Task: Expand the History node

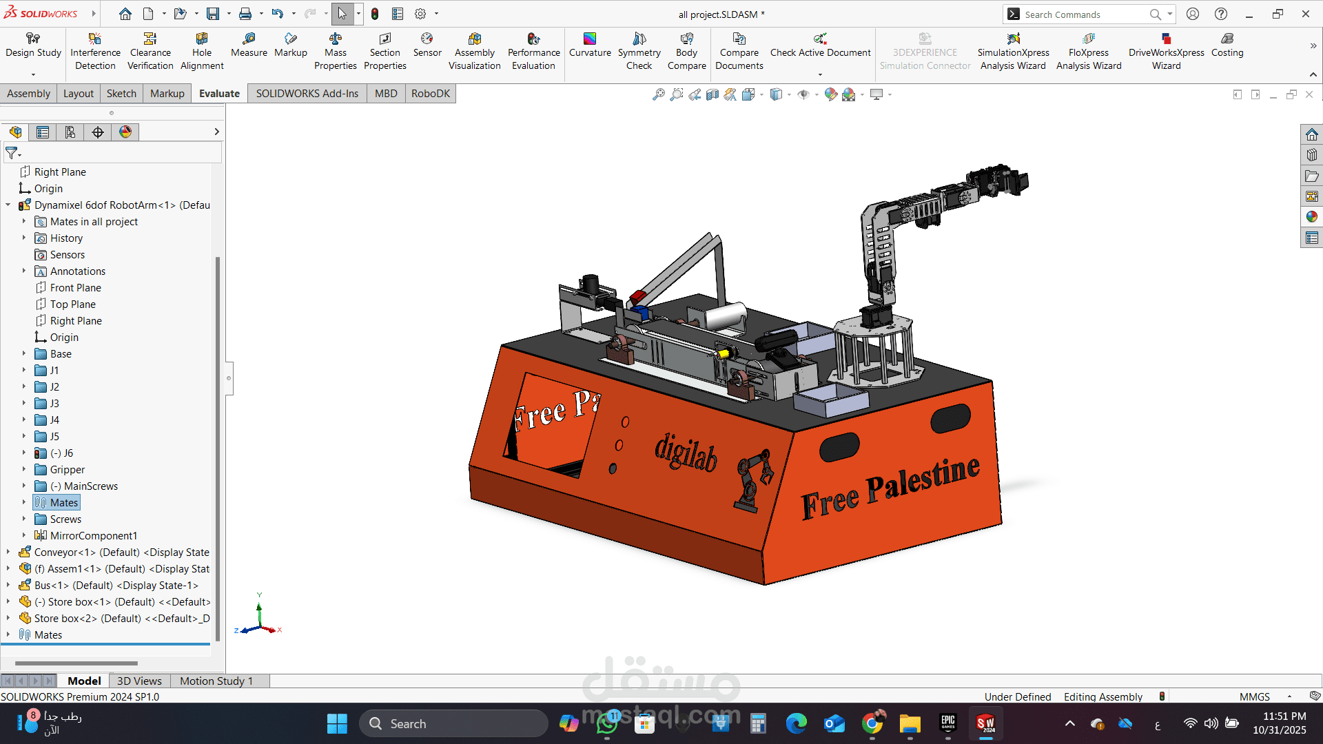Action: click(23, 238)
